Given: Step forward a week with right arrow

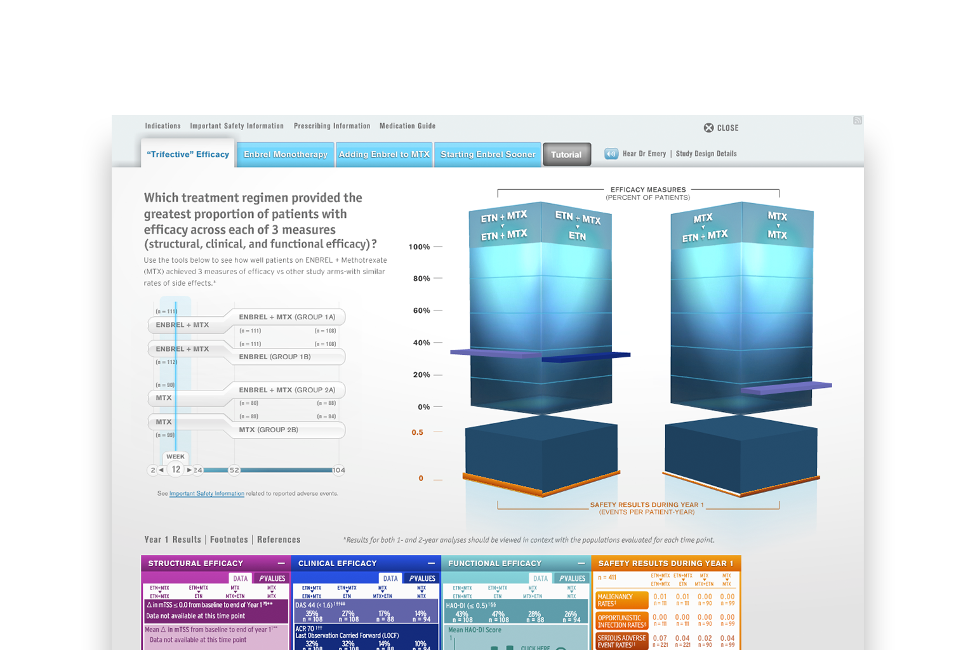Looking at the screenshot, I should 189,470.
